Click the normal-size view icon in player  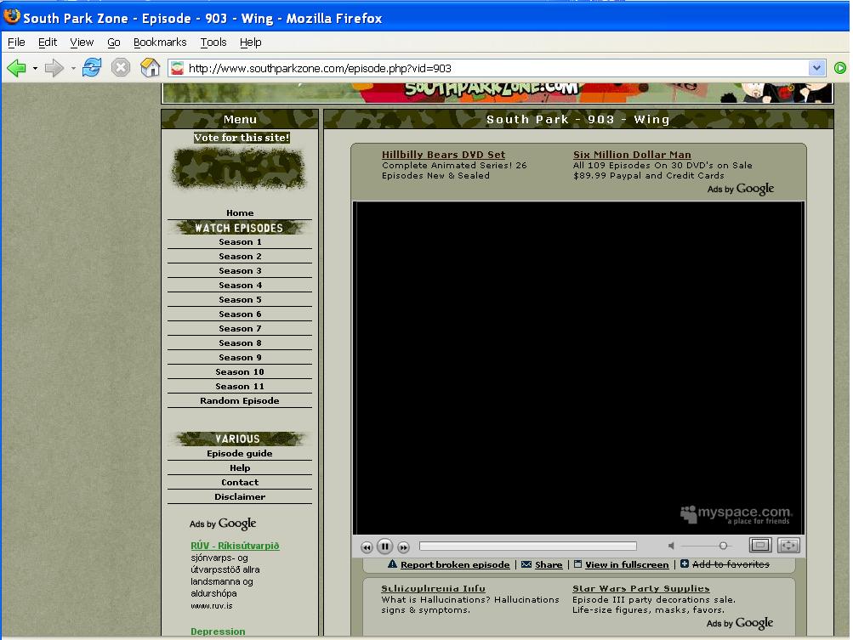pos(760,545)
